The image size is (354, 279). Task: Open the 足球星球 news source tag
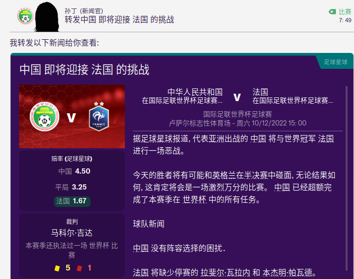tap(335, 62)
